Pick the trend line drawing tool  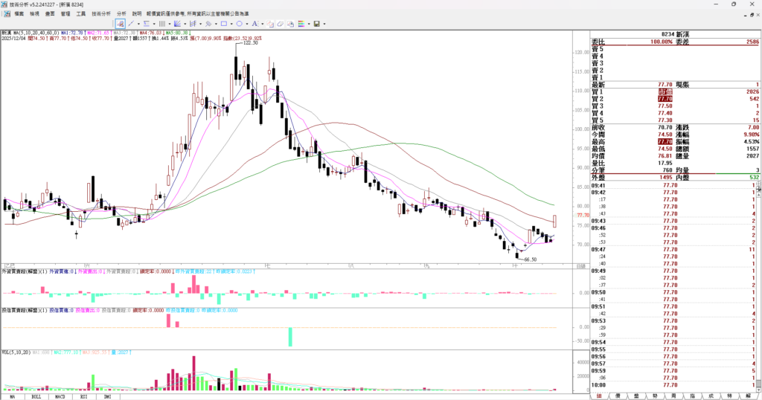tap(131, 24)
